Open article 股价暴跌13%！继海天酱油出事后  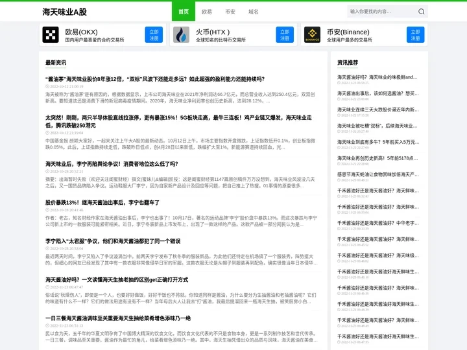tap(102, 203)
